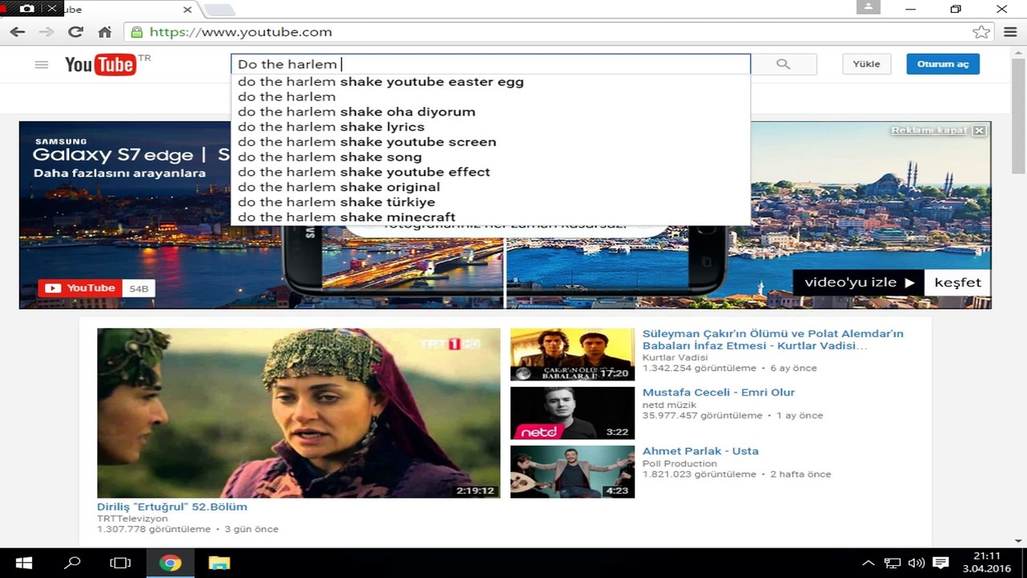Open the Action Center notifications icon
The width and height of the screenshot is (1027, 578).
click(940, 563)
